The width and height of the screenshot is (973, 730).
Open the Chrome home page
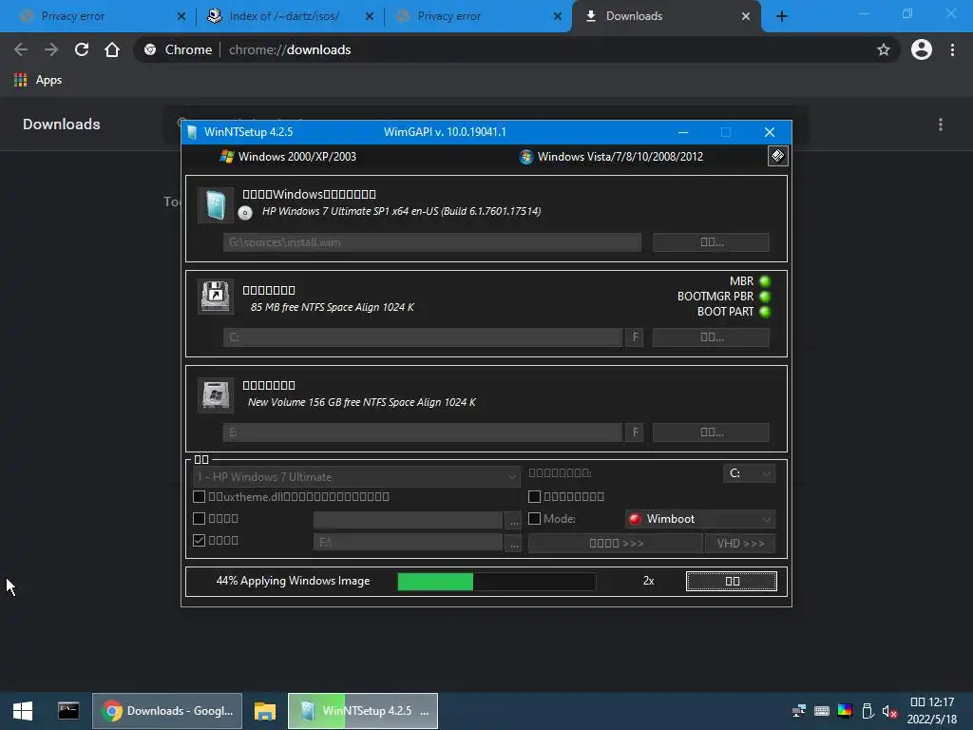tap(112, 49)
